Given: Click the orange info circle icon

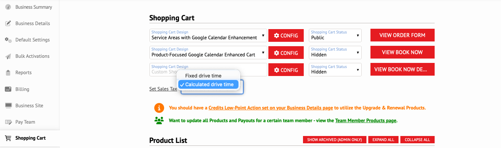Looking at the screenshot, I should pyautogui.click(x=159, y=108).
